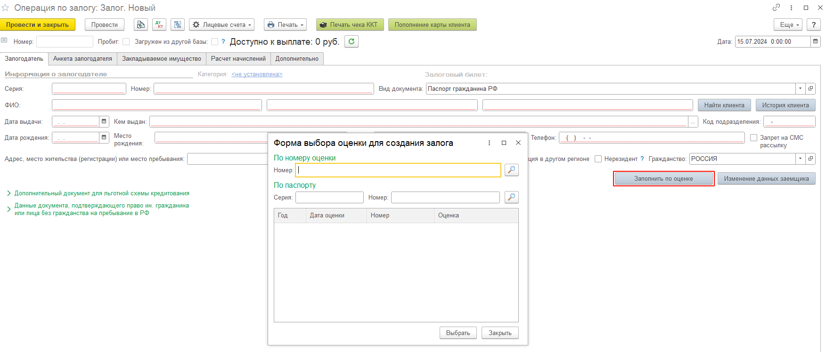This screenshot has height=352, width=826.
Task: Check the Нерезидент box
Action: click(x=598, y=159)
